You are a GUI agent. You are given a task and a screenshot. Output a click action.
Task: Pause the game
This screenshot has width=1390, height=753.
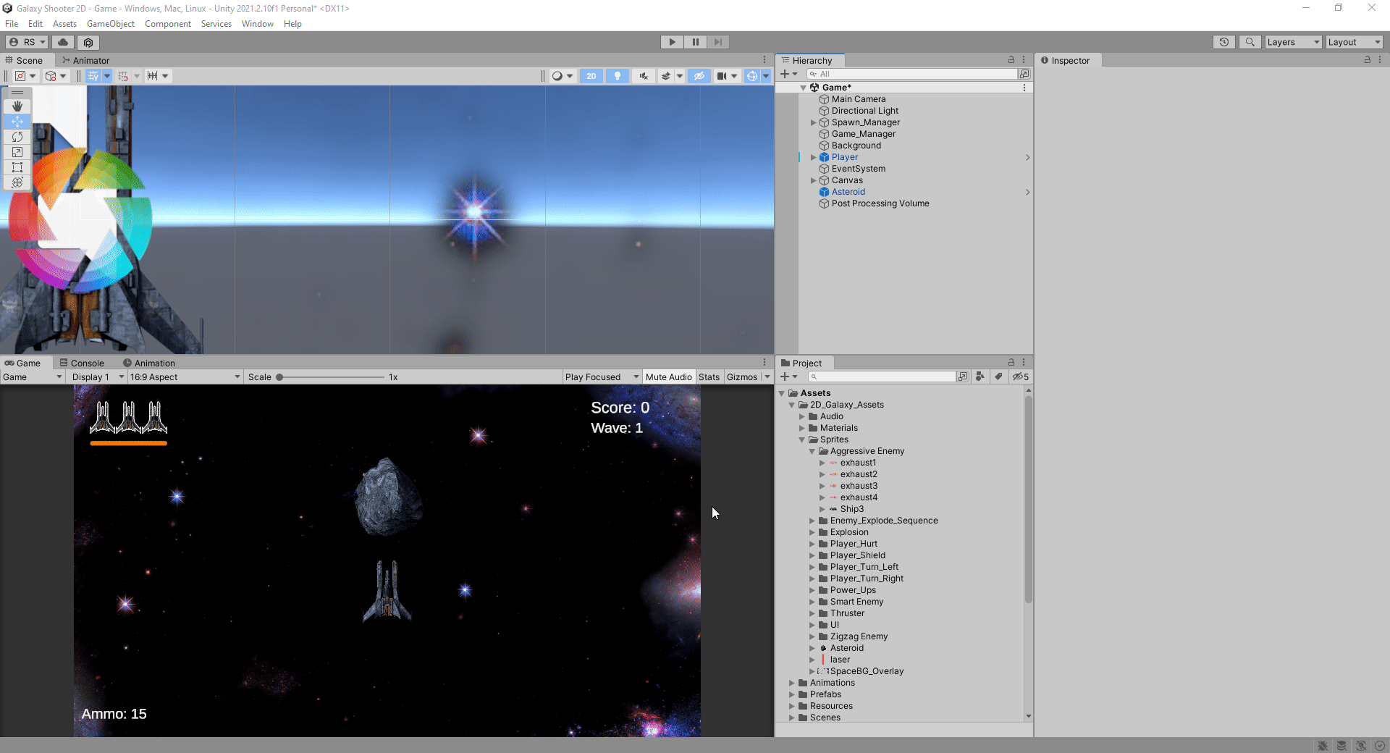click(695, 42)
